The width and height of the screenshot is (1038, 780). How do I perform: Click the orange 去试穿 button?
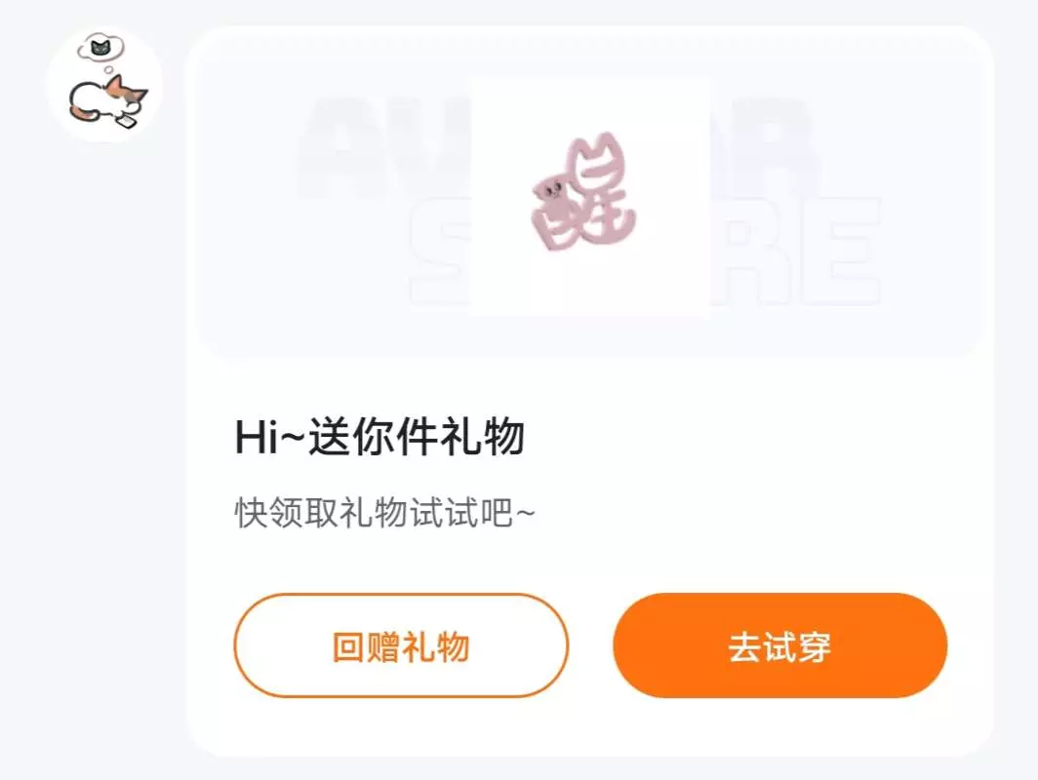tap(779, 645)
